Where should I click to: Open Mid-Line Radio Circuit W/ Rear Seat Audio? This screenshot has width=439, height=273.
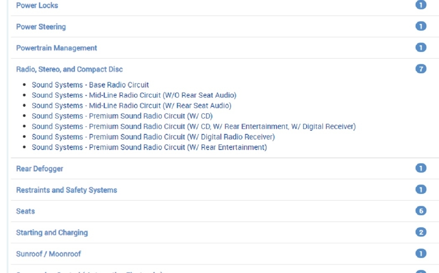tap(131, 106)
